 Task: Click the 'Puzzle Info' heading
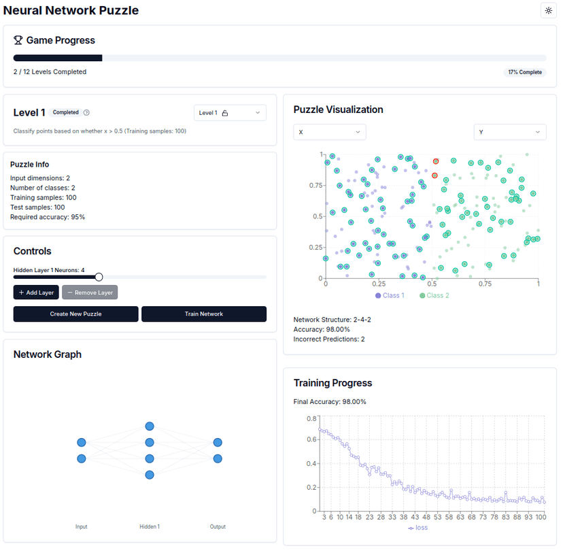point(29,165)
